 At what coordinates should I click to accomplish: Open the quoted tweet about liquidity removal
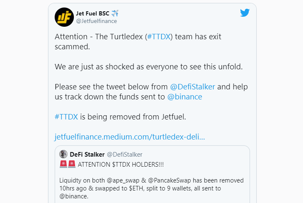152,174
